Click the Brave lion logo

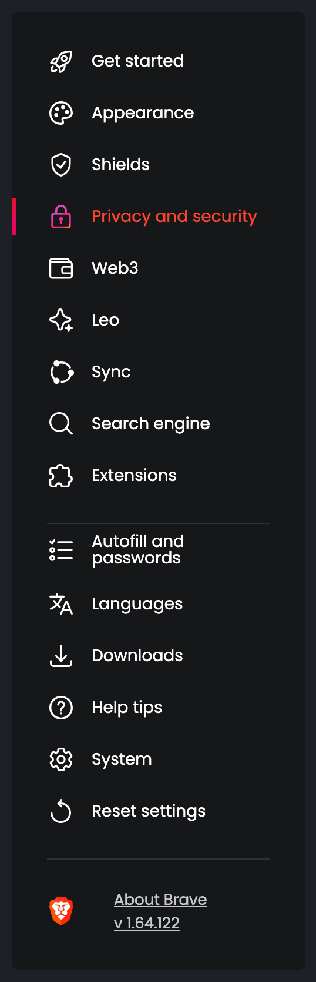point(61,911)
